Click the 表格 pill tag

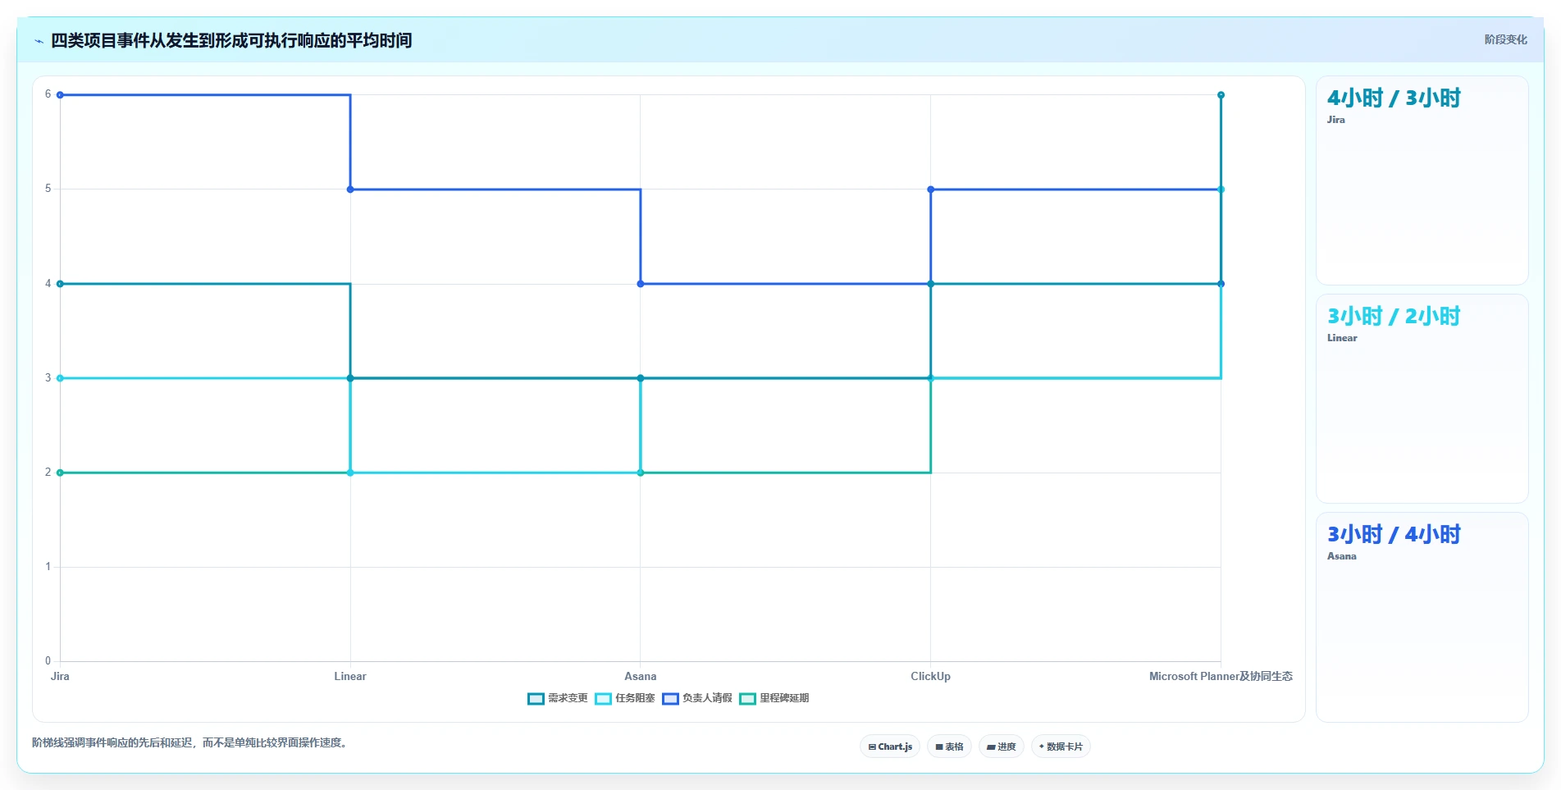tap(949, 747)
